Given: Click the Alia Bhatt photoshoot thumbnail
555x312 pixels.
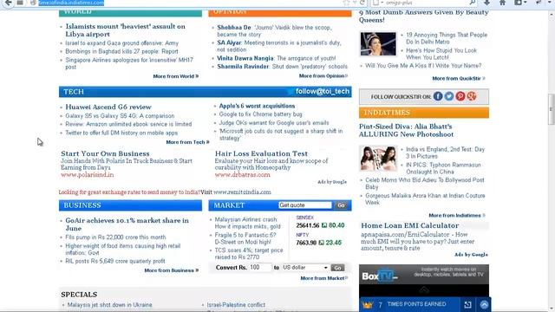Looking at the screenshot, I should (x=378, y=158).
